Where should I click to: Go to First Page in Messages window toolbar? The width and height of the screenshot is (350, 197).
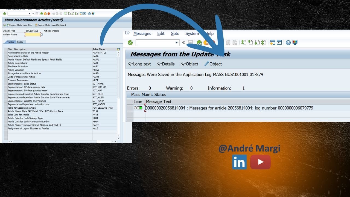pos(244,42)
